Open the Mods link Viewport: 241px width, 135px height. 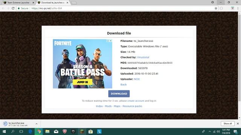(108, 106)
